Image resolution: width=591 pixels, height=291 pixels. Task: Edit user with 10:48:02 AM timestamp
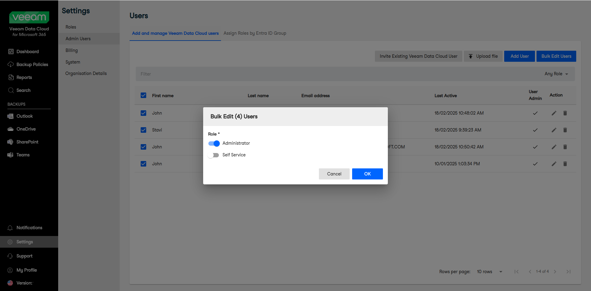(x=554, y=113)
